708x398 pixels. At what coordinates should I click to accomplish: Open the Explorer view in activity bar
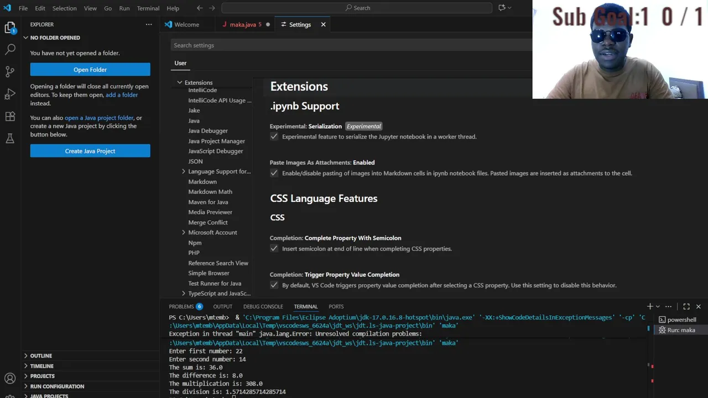click(x=10, y=28)
